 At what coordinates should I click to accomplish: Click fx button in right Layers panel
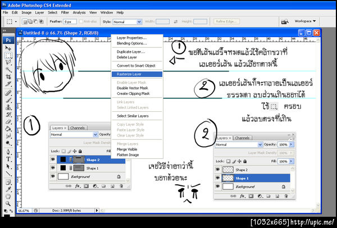click(x=242, y=196)
